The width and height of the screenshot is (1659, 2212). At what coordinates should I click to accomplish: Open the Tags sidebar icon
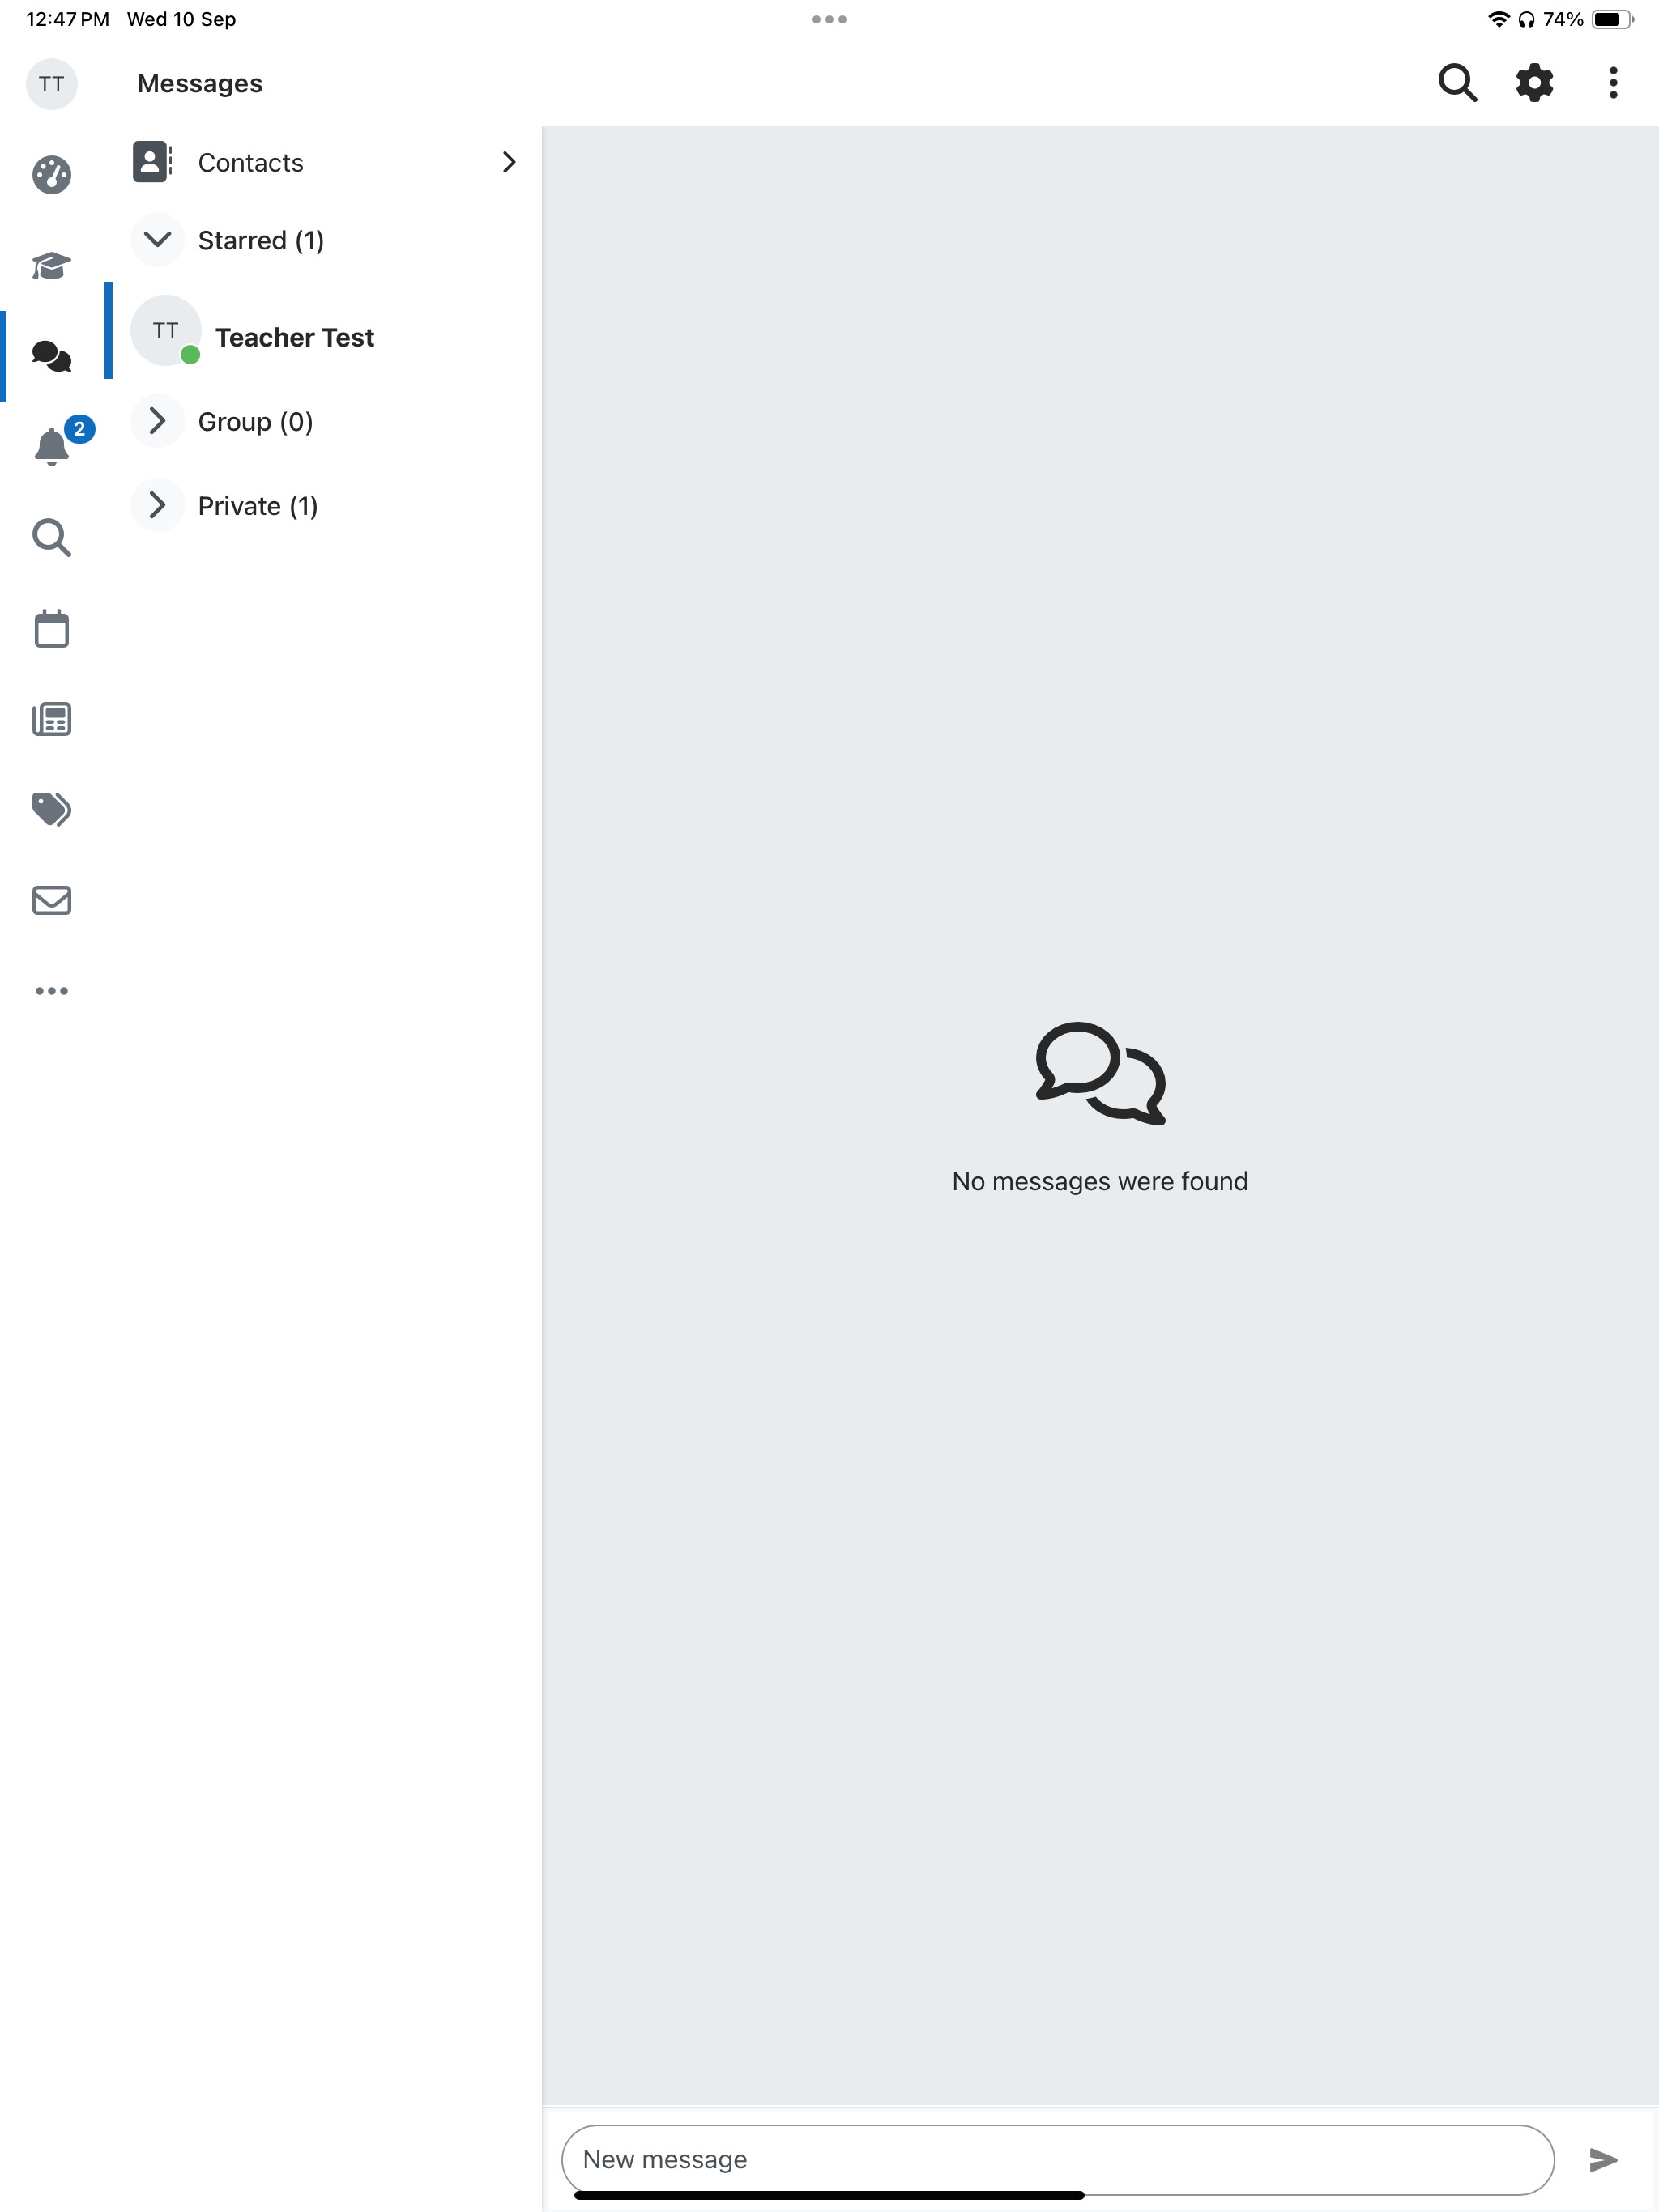click(x=51, y=809)
